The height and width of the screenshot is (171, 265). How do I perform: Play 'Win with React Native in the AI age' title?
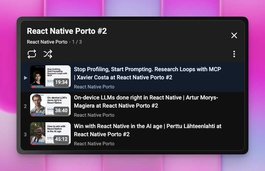point(148,130)
